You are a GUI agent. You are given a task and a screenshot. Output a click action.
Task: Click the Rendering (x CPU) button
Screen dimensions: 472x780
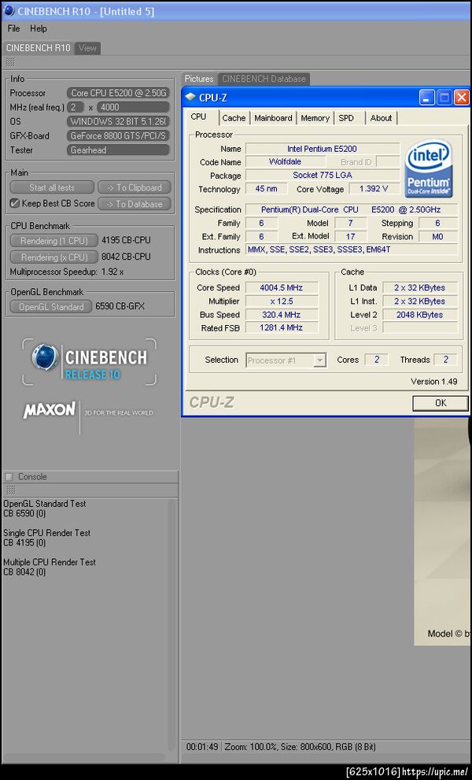[x=53, y=257]
